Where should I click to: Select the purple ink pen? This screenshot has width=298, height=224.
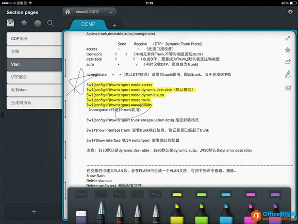click(x=156, y=213)
